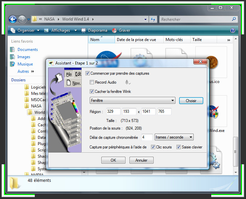Click the Cache folder icon in tree

[x=33, y=125]
